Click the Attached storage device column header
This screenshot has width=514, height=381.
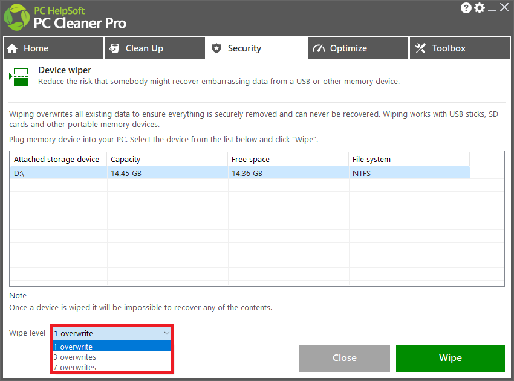coord(58,159)
